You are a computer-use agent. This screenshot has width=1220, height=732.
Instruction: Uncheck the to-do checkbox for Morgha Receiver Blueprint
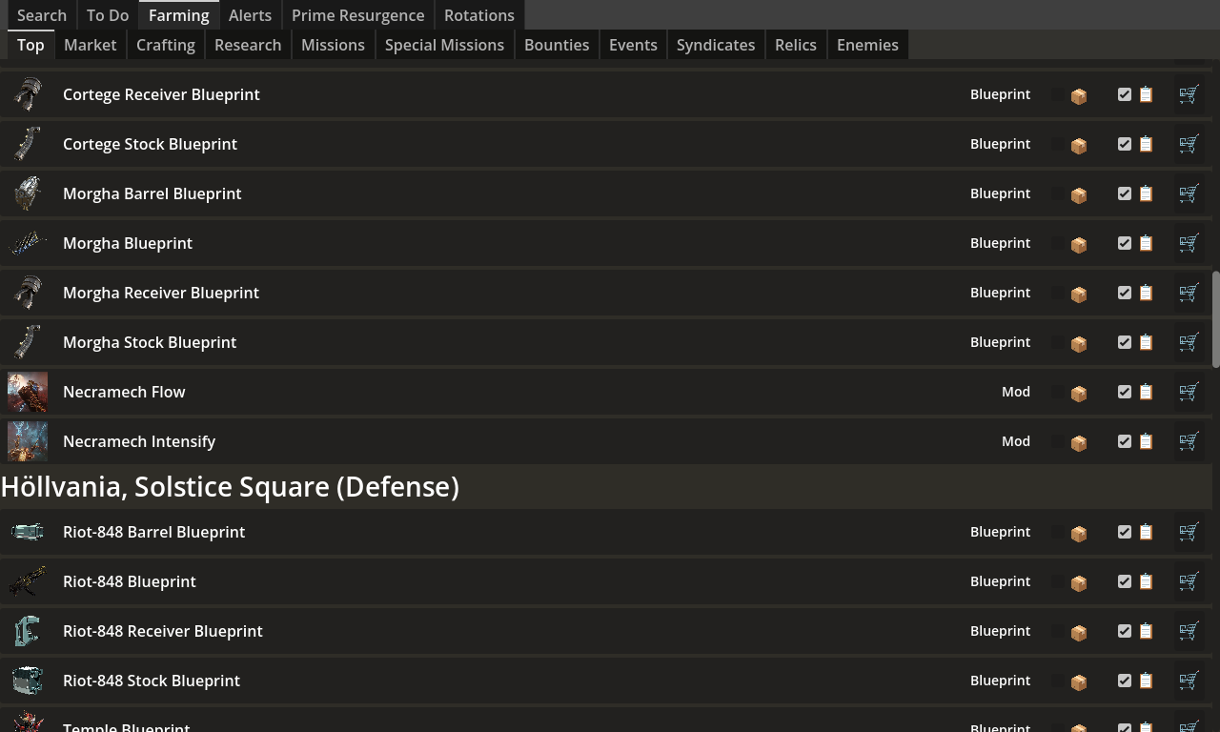[1125, 293]
